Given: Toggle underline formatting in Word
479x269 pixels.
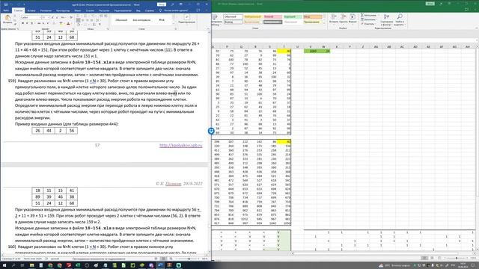Looking at the screenshot, I should pyautogui.click(x=31, y=23).
